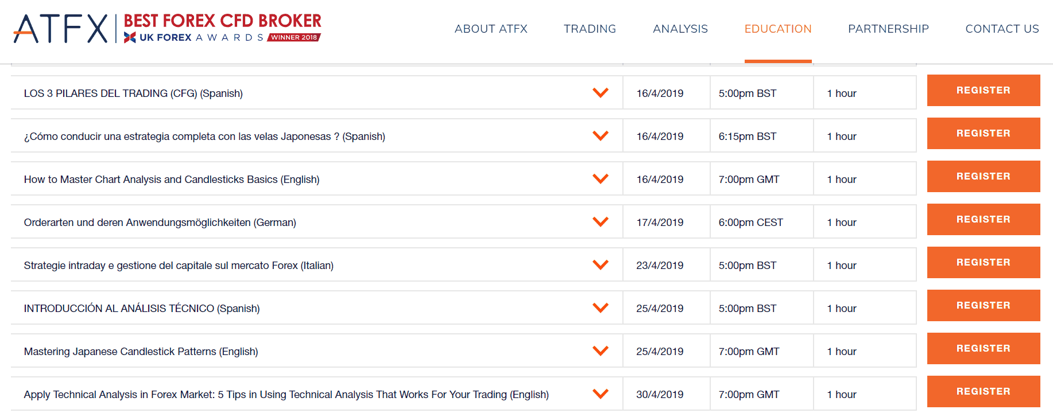Expand Apply Technical Analysis webinar chevron
1053x417 pixels.
tap(601, 394)
